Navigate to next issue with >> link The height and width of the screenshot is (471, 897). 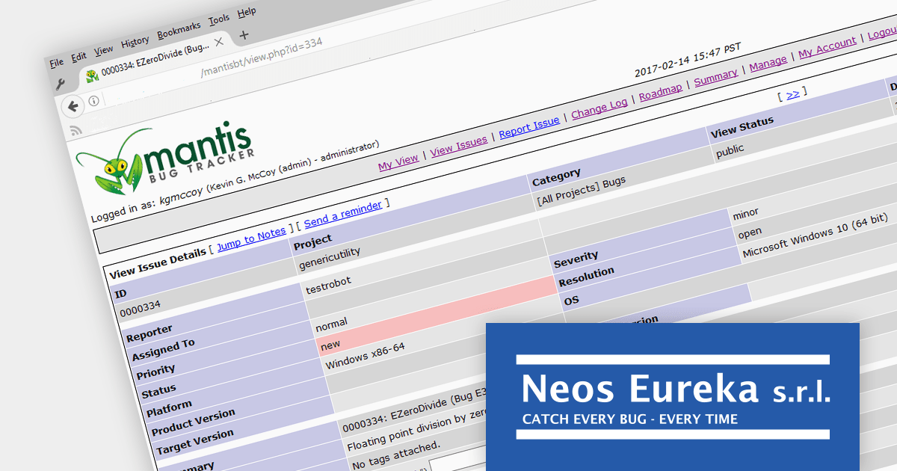click(792, 94)
